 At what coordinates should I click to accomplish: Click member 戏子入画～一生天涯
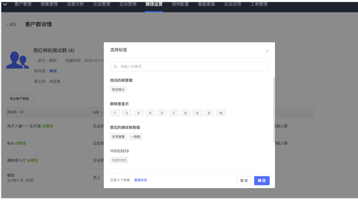[x=30, y=126]
